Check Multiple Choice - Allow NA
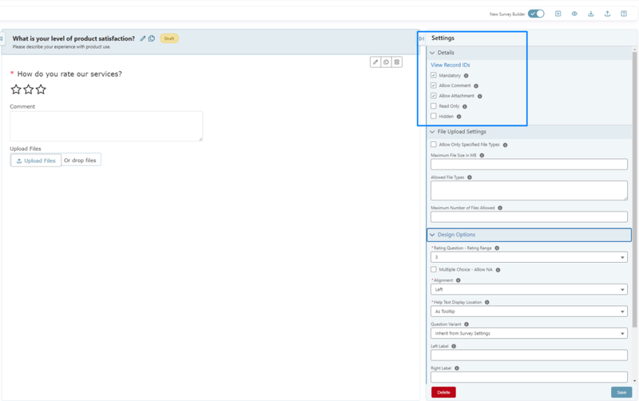The image size is (639, 401). point(434,269)
